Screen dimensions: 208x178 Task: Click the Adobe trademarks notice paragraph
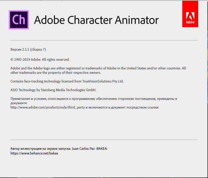(x=98, y=71)
